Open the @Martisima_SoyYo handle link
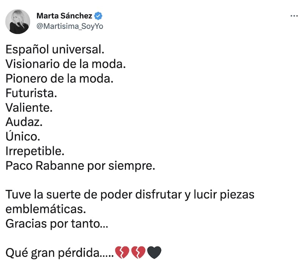The height and width of the screenshot is (273, 302). point(69,26)
